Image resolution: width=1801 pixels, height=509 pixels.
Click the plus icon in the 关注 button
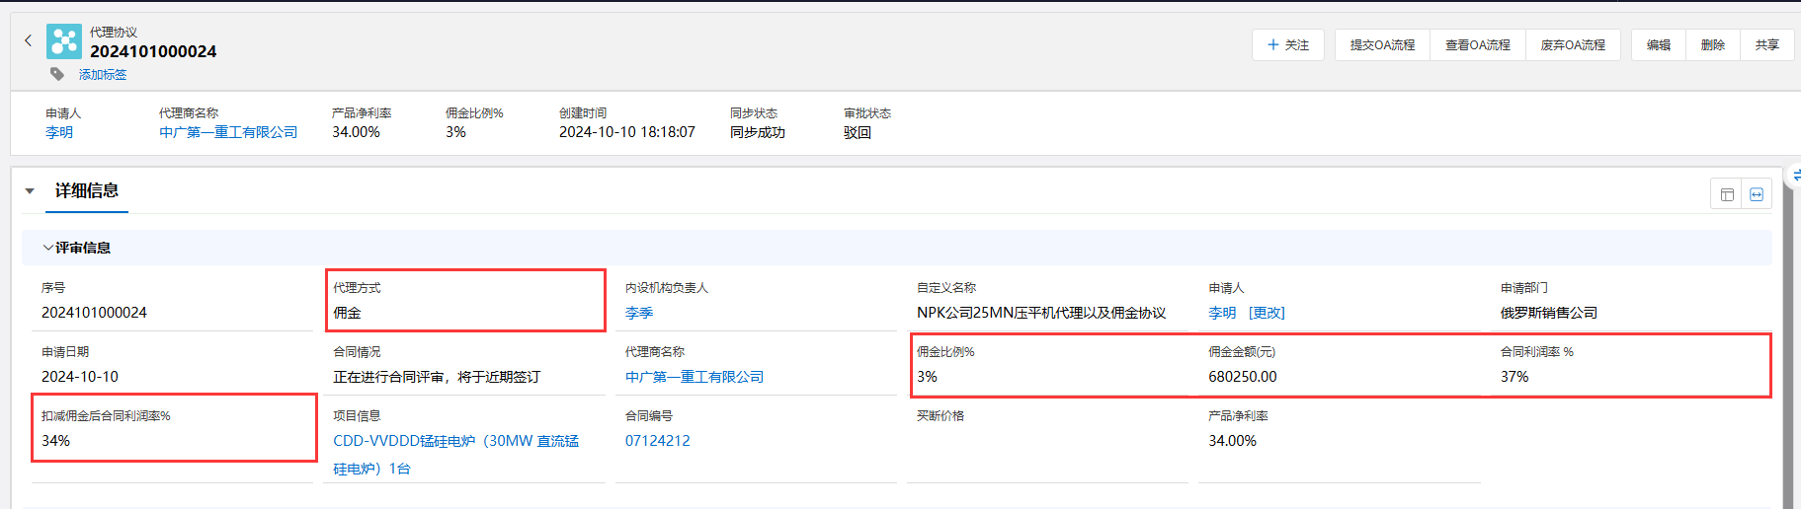[1273, 45]
